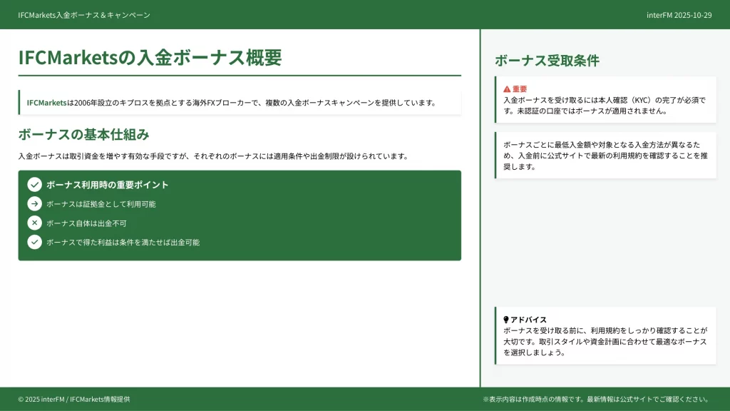Click the checkmark icon beside ボーナスで得た利益 line
This screenshot has width=730, height=411.
click(34, 243)
